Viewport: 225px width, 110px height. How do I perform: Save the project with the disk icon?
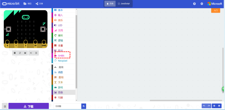tap(84, 106)
